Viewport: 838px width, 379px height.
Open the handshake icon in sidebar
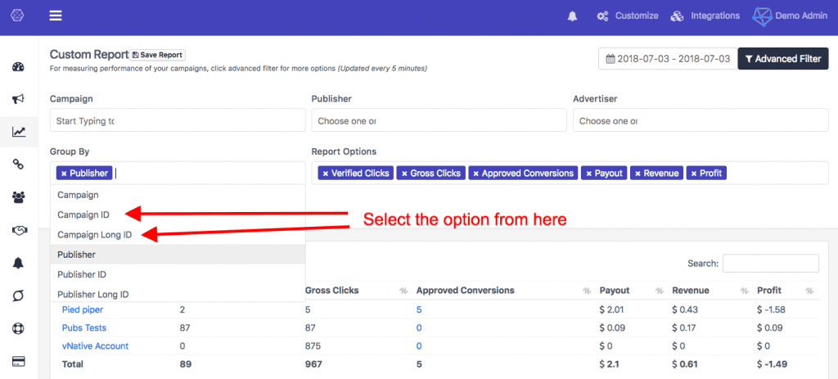(x=18, y=230)
